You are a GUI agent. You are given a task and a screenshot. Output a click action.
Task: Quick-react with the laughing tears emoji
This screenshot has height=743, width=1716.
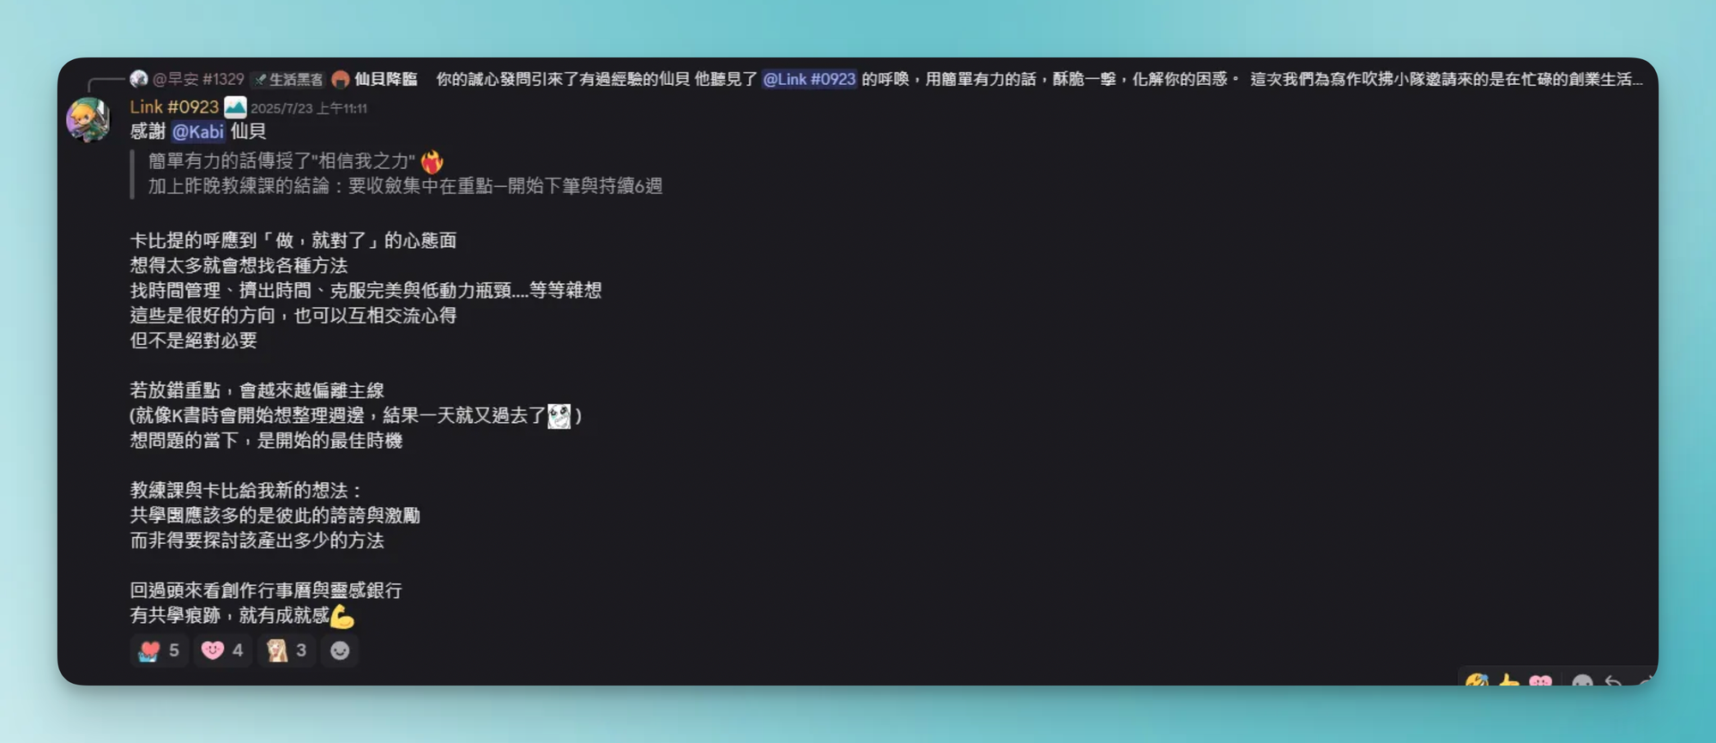tap(1477, 681)
